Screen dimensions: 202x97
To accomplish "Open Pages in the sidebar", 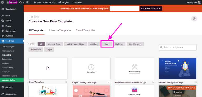I will [8, 26].
